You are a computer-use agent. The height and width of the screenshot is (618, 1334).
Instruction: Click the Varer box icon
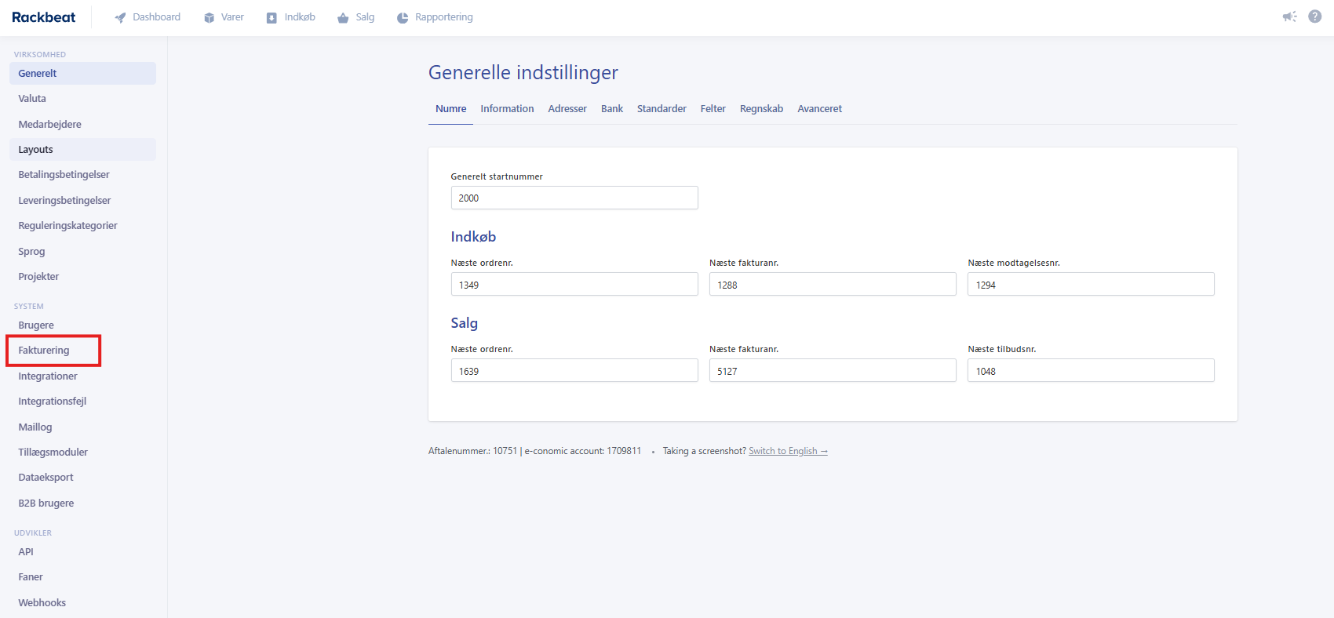209,18
